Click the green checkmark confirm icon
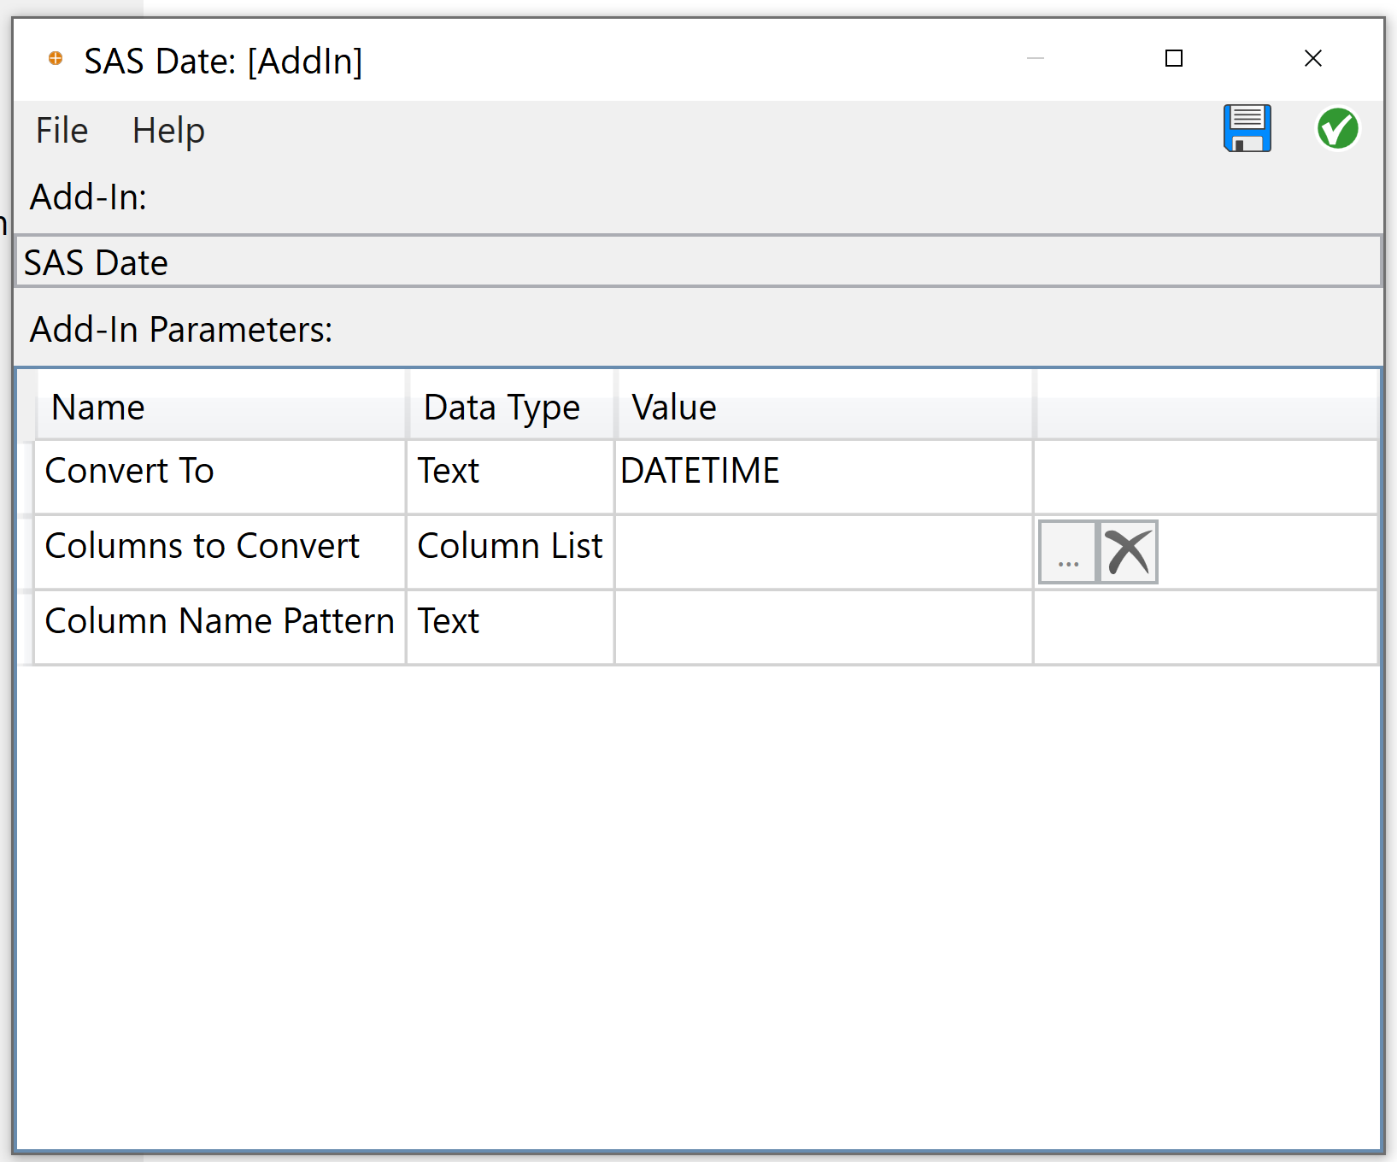 tap(1337, 128)
